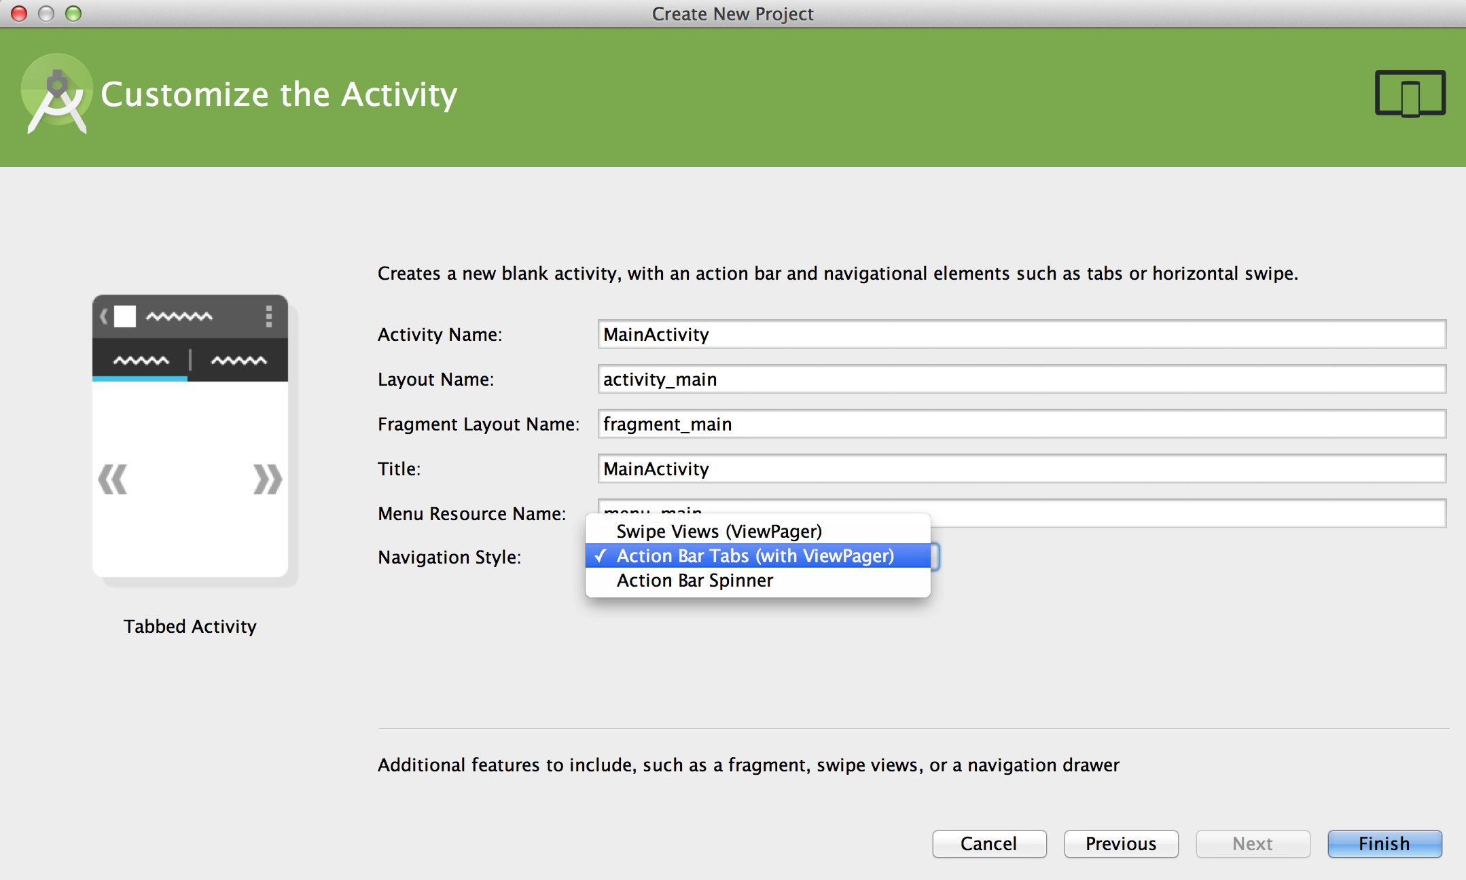Select the Action Bar Spinner option
This screenshot has width=1466, height=880.
click(694, 581)
